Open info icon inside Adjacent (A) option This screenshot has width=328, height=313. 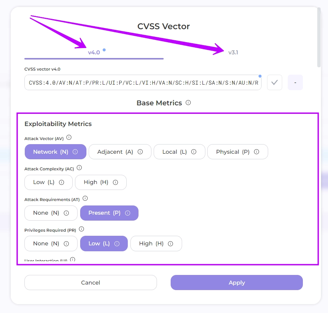coord(140,152)
